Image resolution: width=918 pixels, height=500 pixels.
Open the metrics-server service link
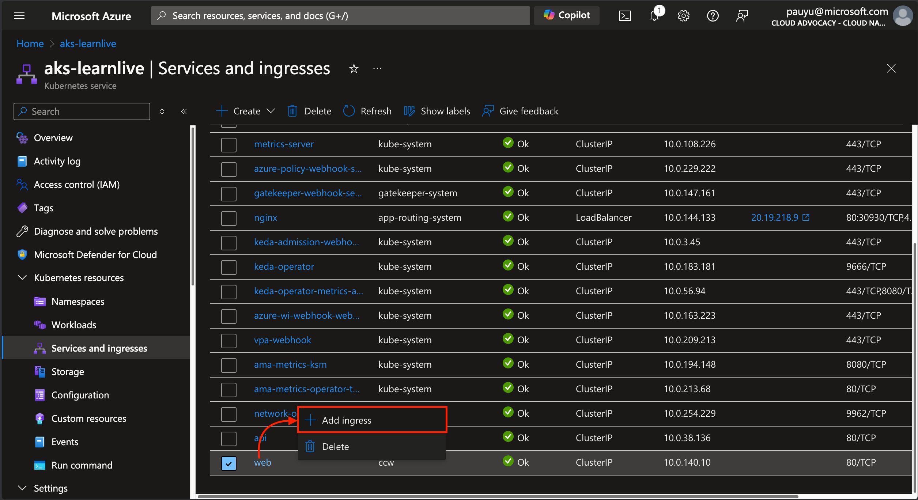(284, 144)
